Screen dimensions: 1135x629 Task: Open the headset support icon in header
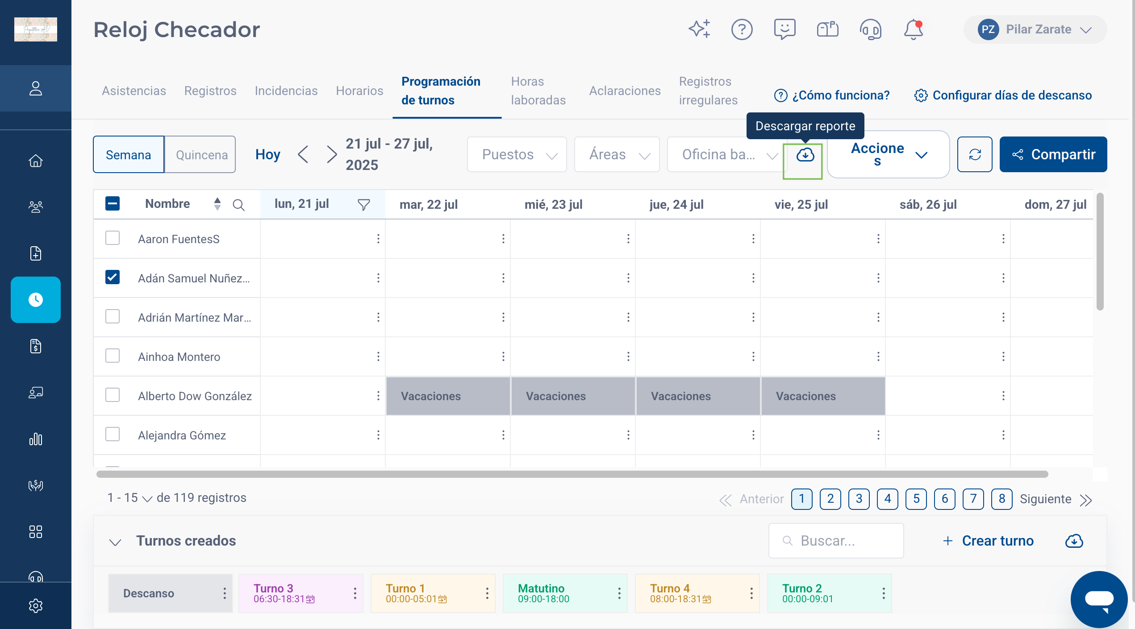tap(870, 29)
